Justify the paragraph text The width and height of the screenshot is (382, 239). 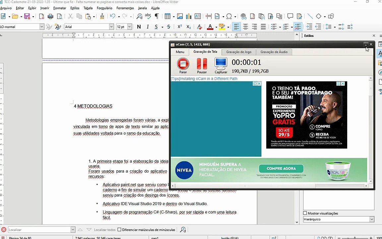pyautogui.click(x=263, y=27)
